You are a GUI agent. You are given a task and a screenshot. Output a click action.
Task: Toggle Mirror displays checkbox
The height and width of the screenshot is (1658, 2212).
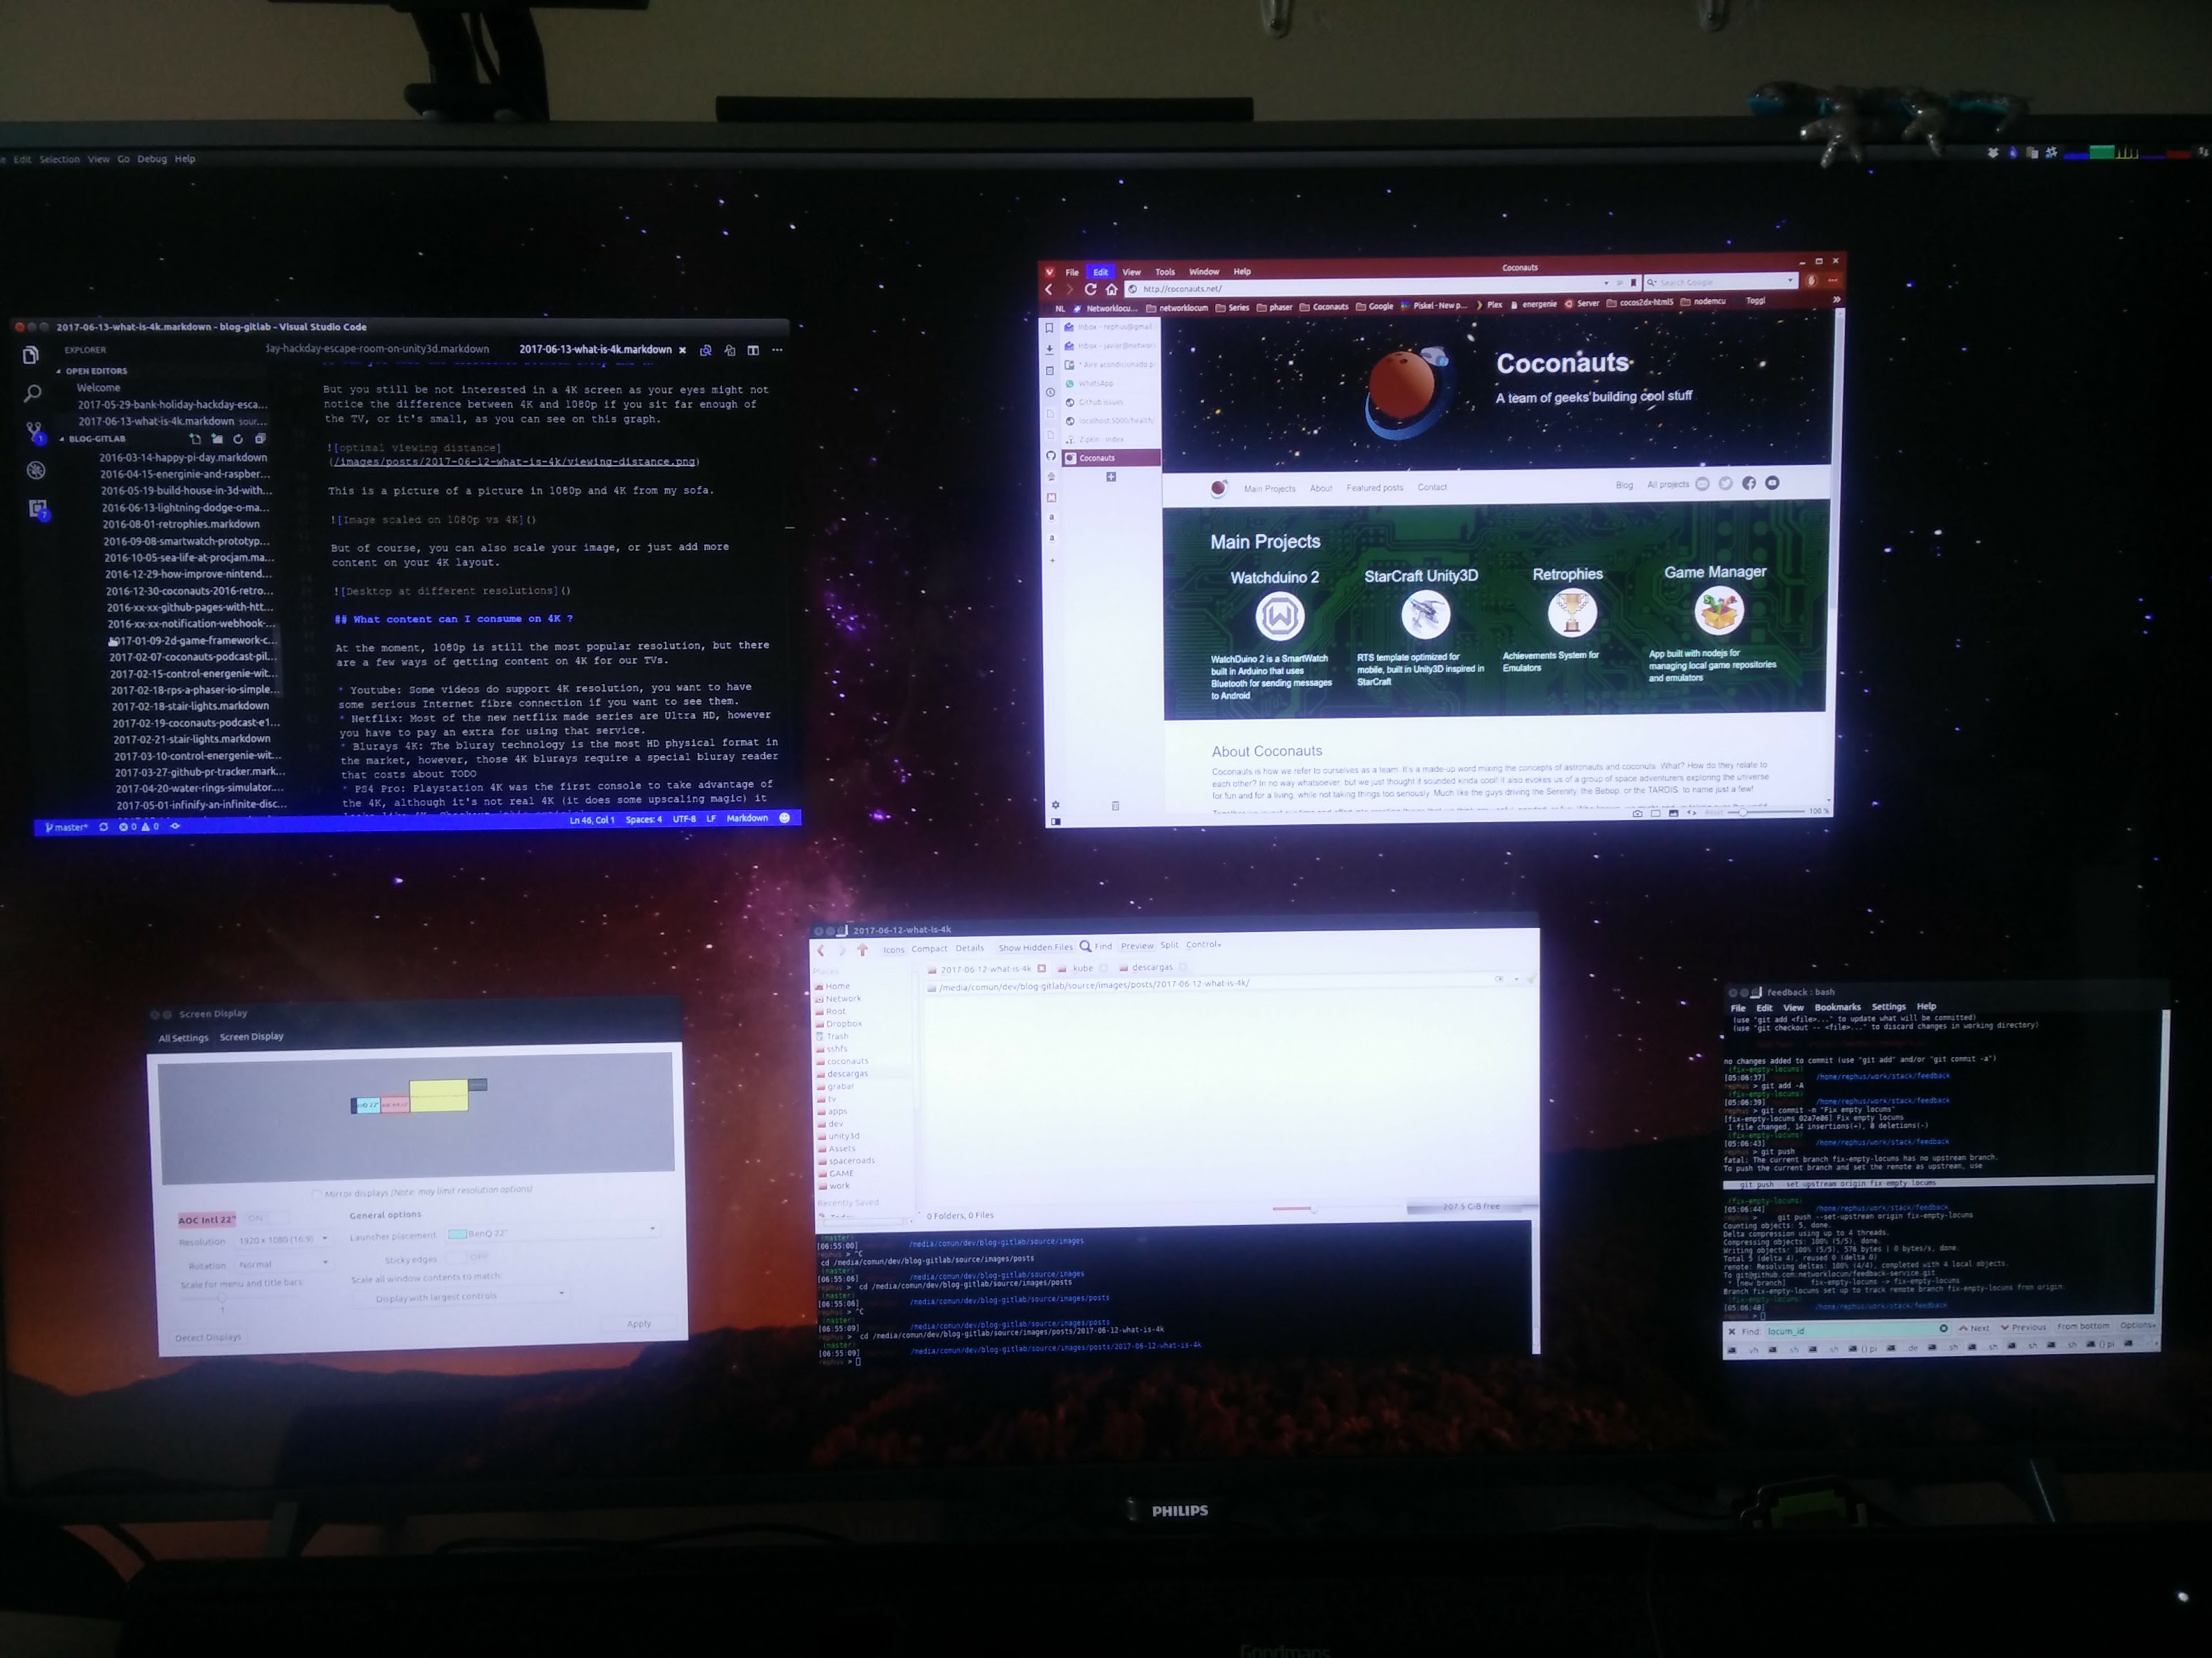[317, 1194]
